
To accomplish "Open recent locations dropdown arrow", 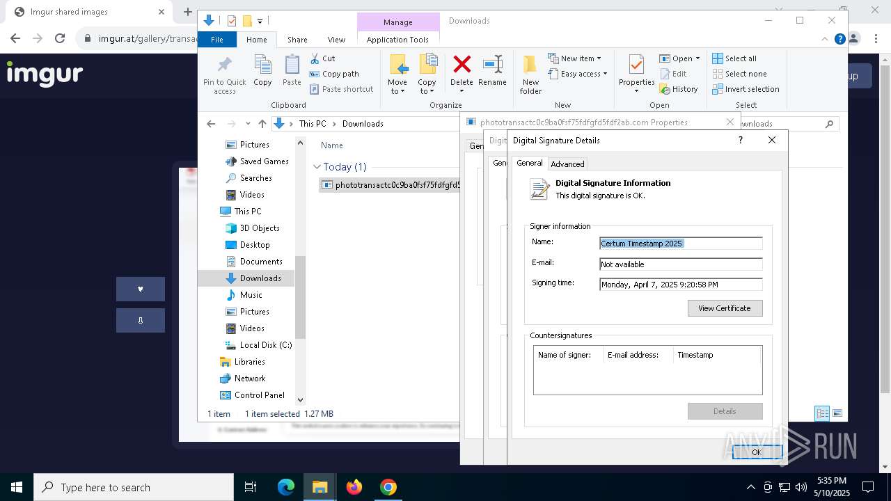I will (x=248, y=124).
